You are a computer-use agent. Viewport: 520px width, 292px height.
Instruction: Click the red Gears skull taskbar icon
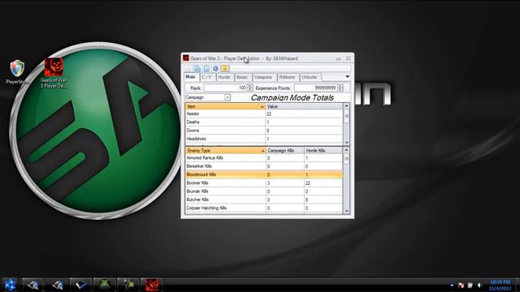pos(152,285)
